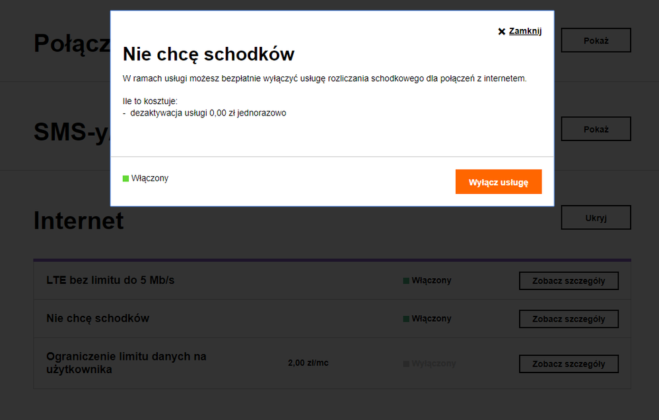Select the Internet section heading
The width and height of the screenshot is (659, 420).
[79, 221]
